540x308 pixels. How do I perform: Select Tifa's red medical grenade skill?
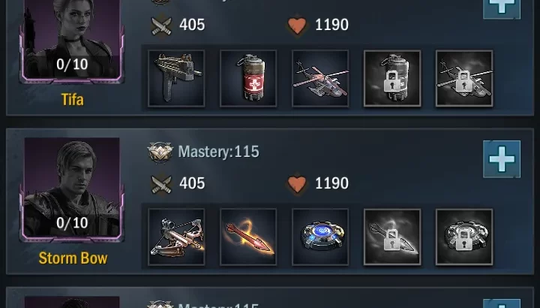click(248, 78)
